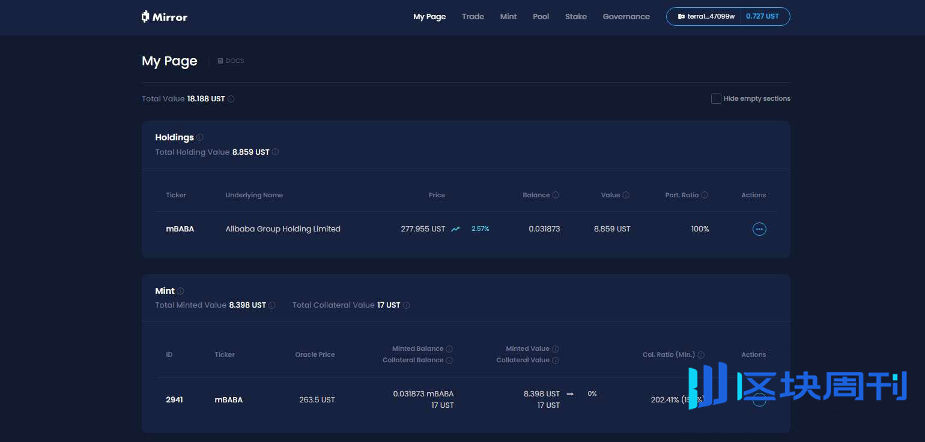Click the mBABA price trend arrow icon
925x442 pixels.
455,229
